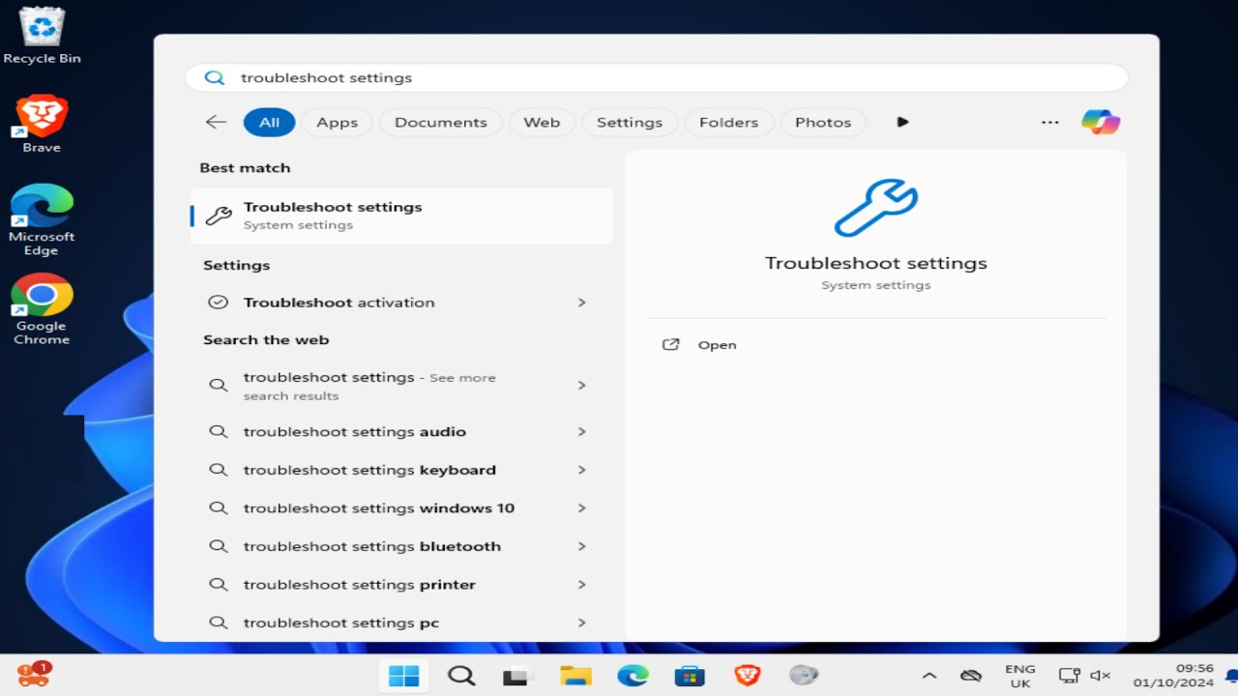1238x696 pixels.
Task: Select the Apps filter tab
Action: [x=337, y=122]
